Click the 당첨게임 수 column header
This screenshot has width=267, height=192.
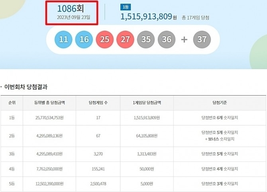pyautogui.click(x=98, y=103)
